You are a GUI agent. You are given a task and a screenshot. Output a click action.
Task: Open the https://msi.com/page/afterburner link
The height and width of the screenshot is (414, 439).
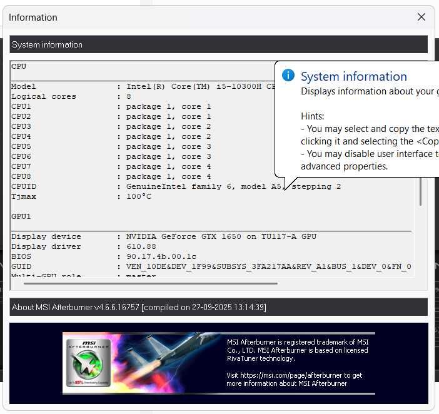click(291, 375)
